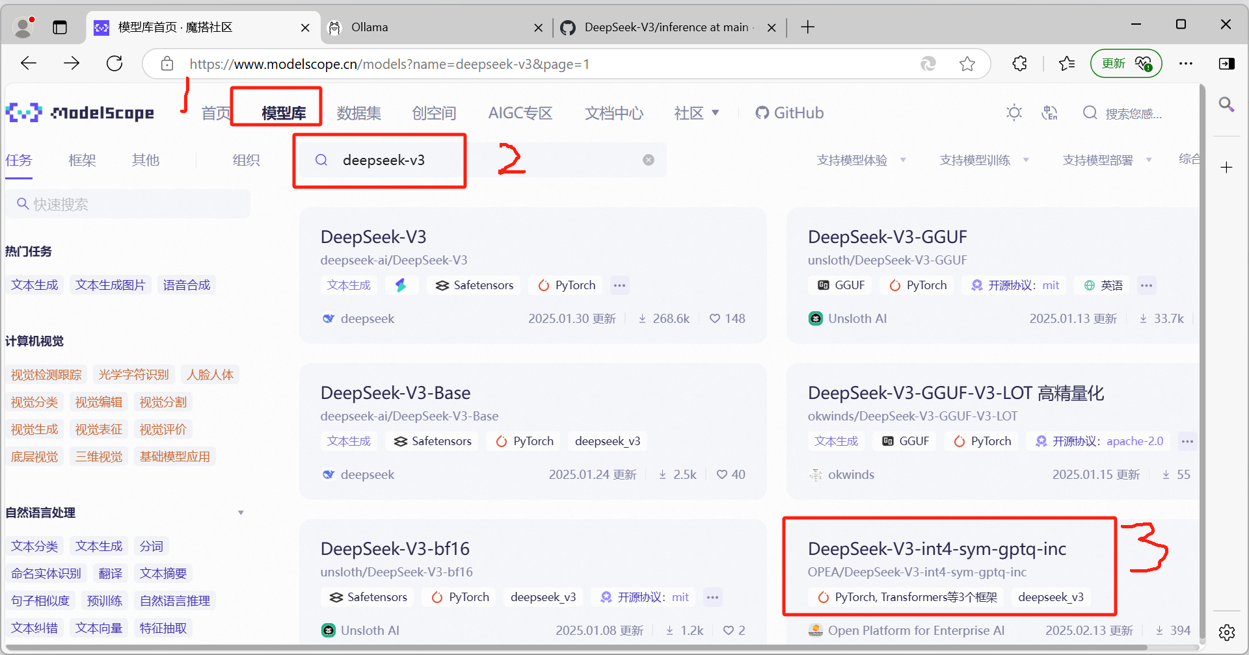Open the 社区 dropdown menu
This screenshot has height=655, width=1249.
click(696, 113)
